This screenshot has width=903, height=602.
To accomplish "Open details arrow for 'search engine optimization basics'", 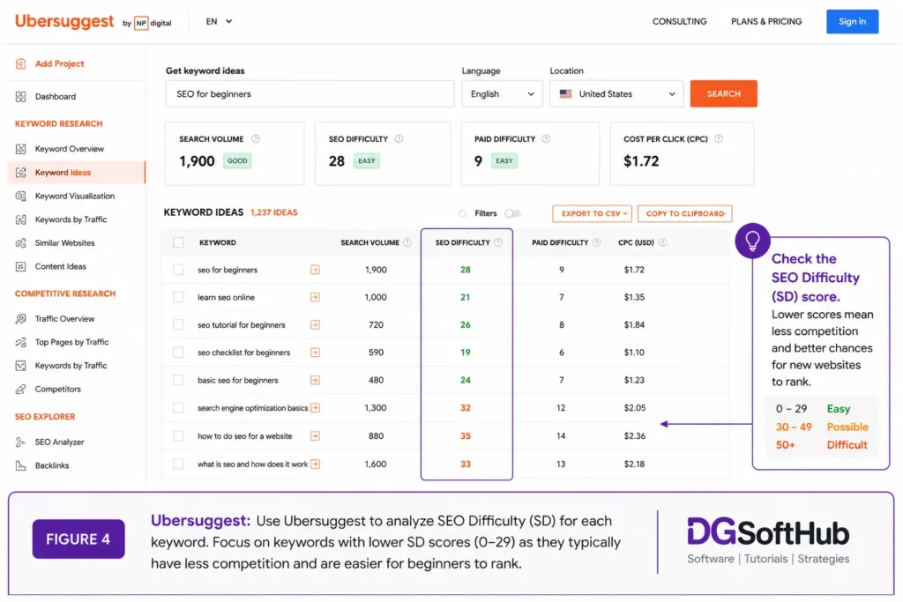I will point(315,407).
